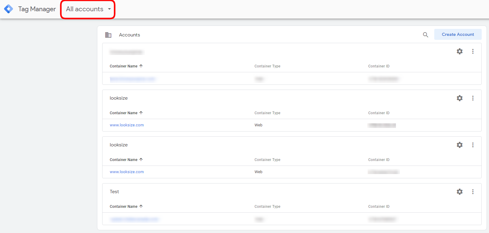Click the search accounts magnifier icon
Screen dimensions: 489x233
point(425,35)
